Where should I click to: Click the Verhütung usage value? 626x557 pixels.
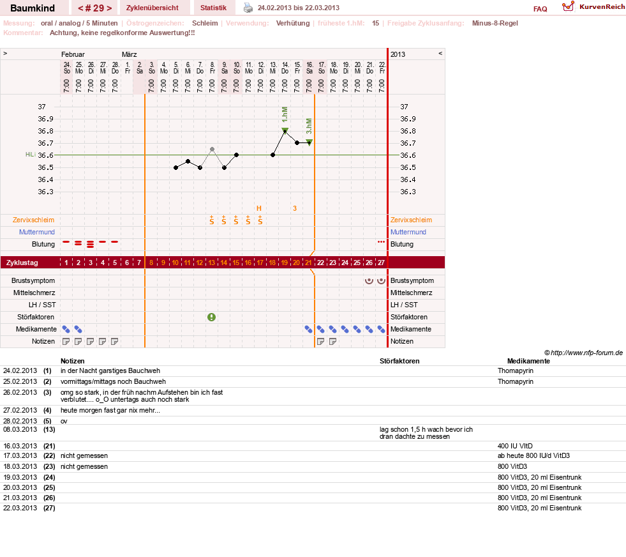coord(293,23)
